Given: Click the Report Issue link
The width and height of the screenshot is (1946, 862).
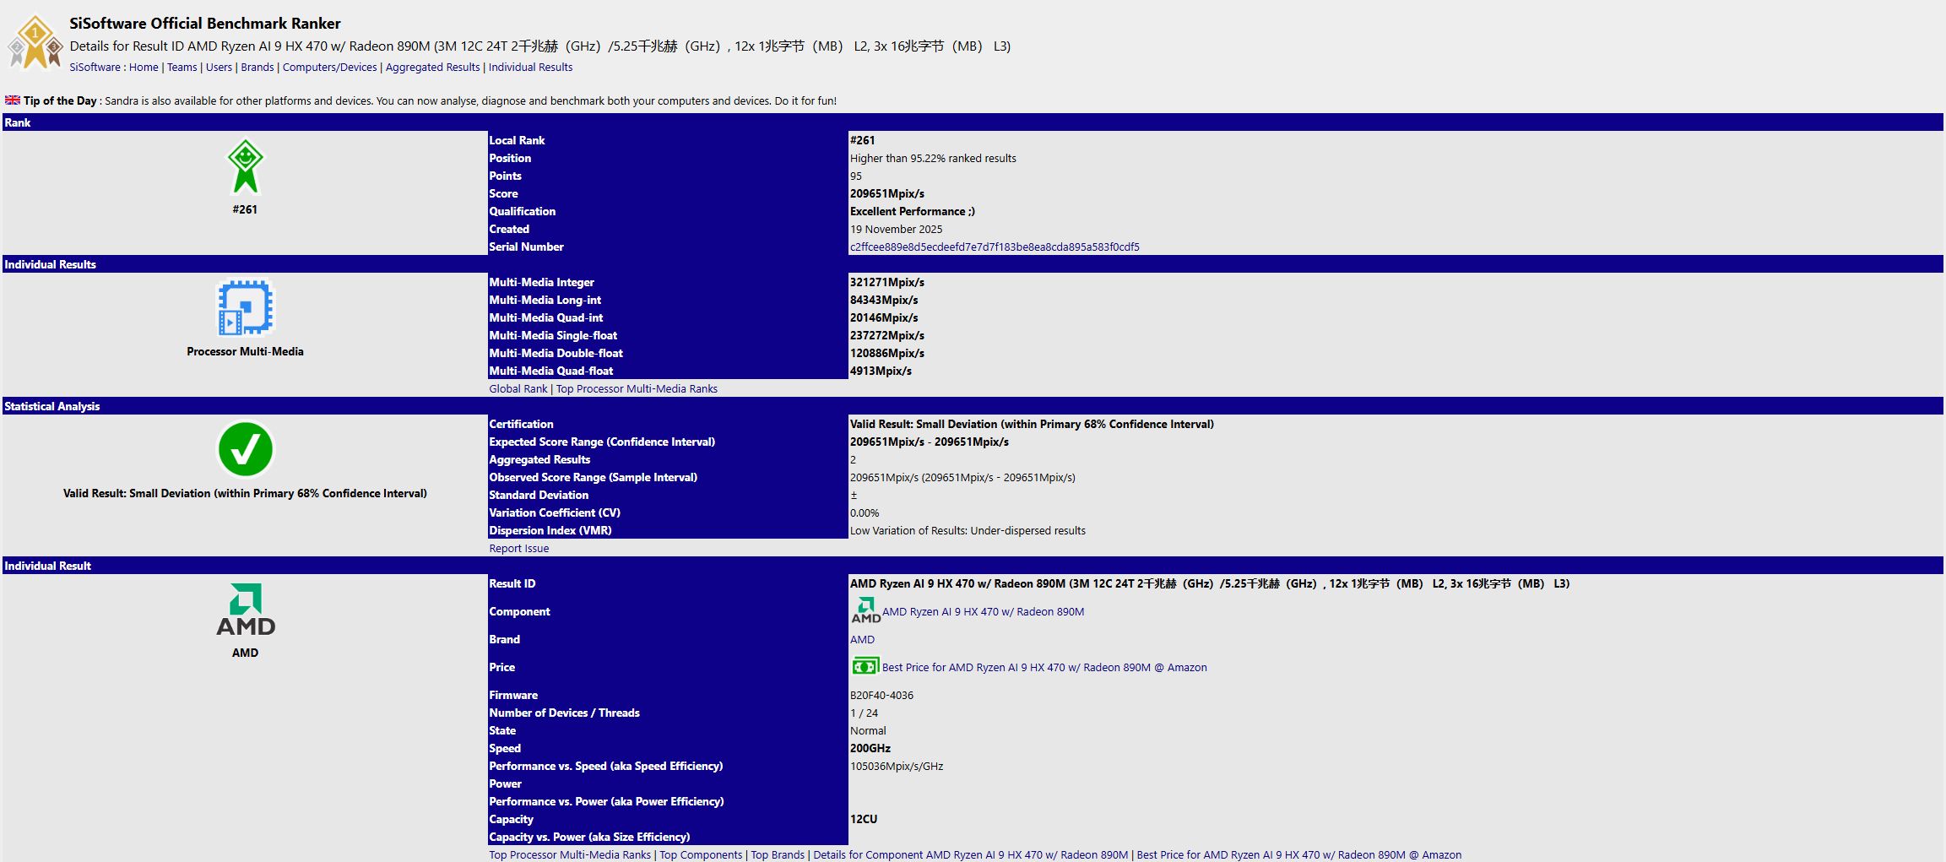Looking at the screenshot, I should pos(518,548).
